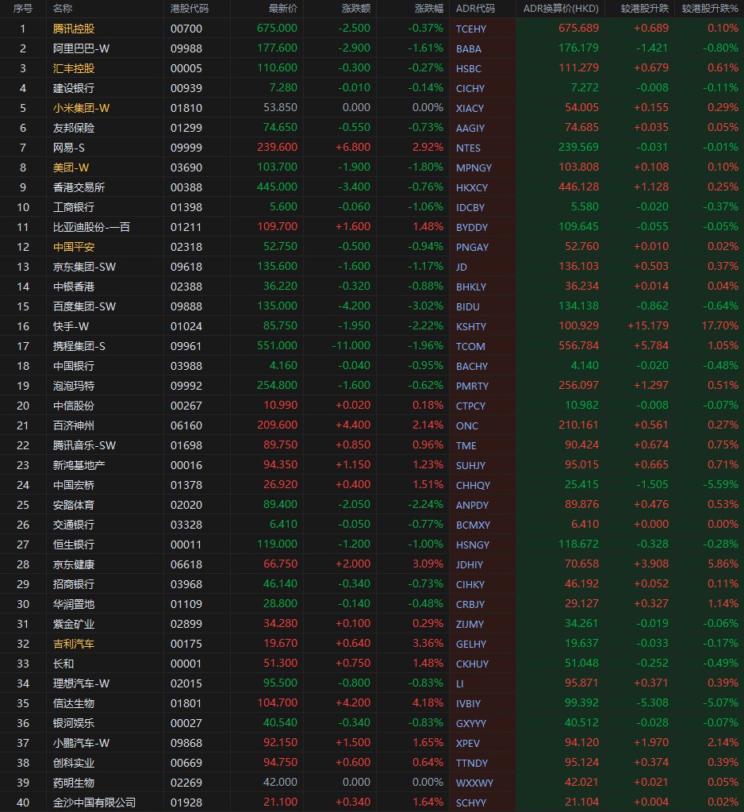Select 美团-W stock name
Screen dimensions: 744x812
click(71, 167)
